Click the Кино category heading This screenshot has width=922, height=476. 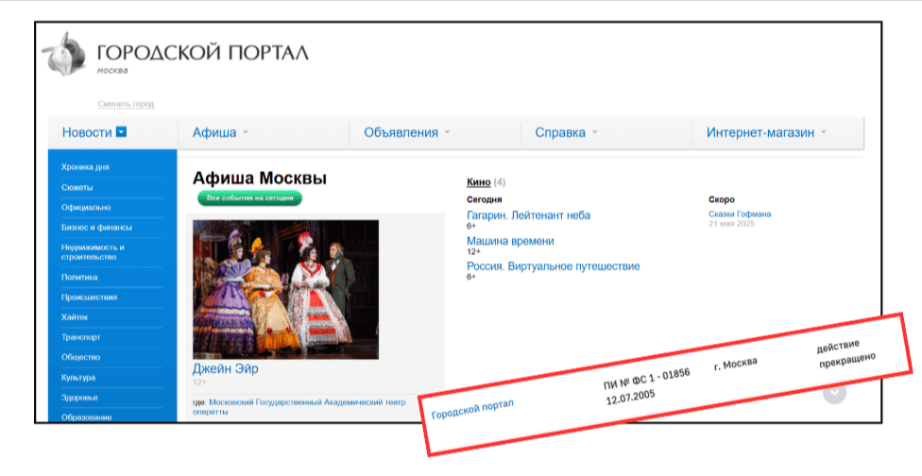pyautogui.click(x=478, y=181)
